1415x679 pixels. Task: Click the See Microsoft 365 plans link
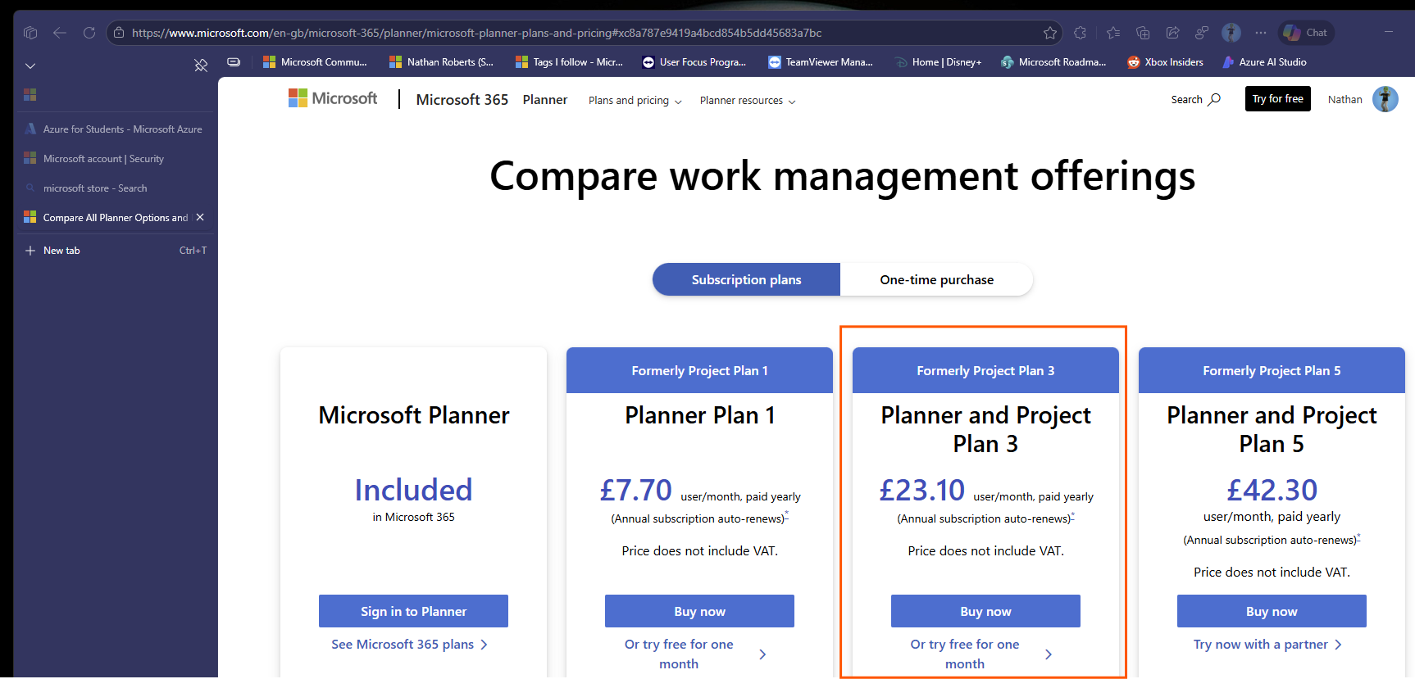tap(410, 645)
